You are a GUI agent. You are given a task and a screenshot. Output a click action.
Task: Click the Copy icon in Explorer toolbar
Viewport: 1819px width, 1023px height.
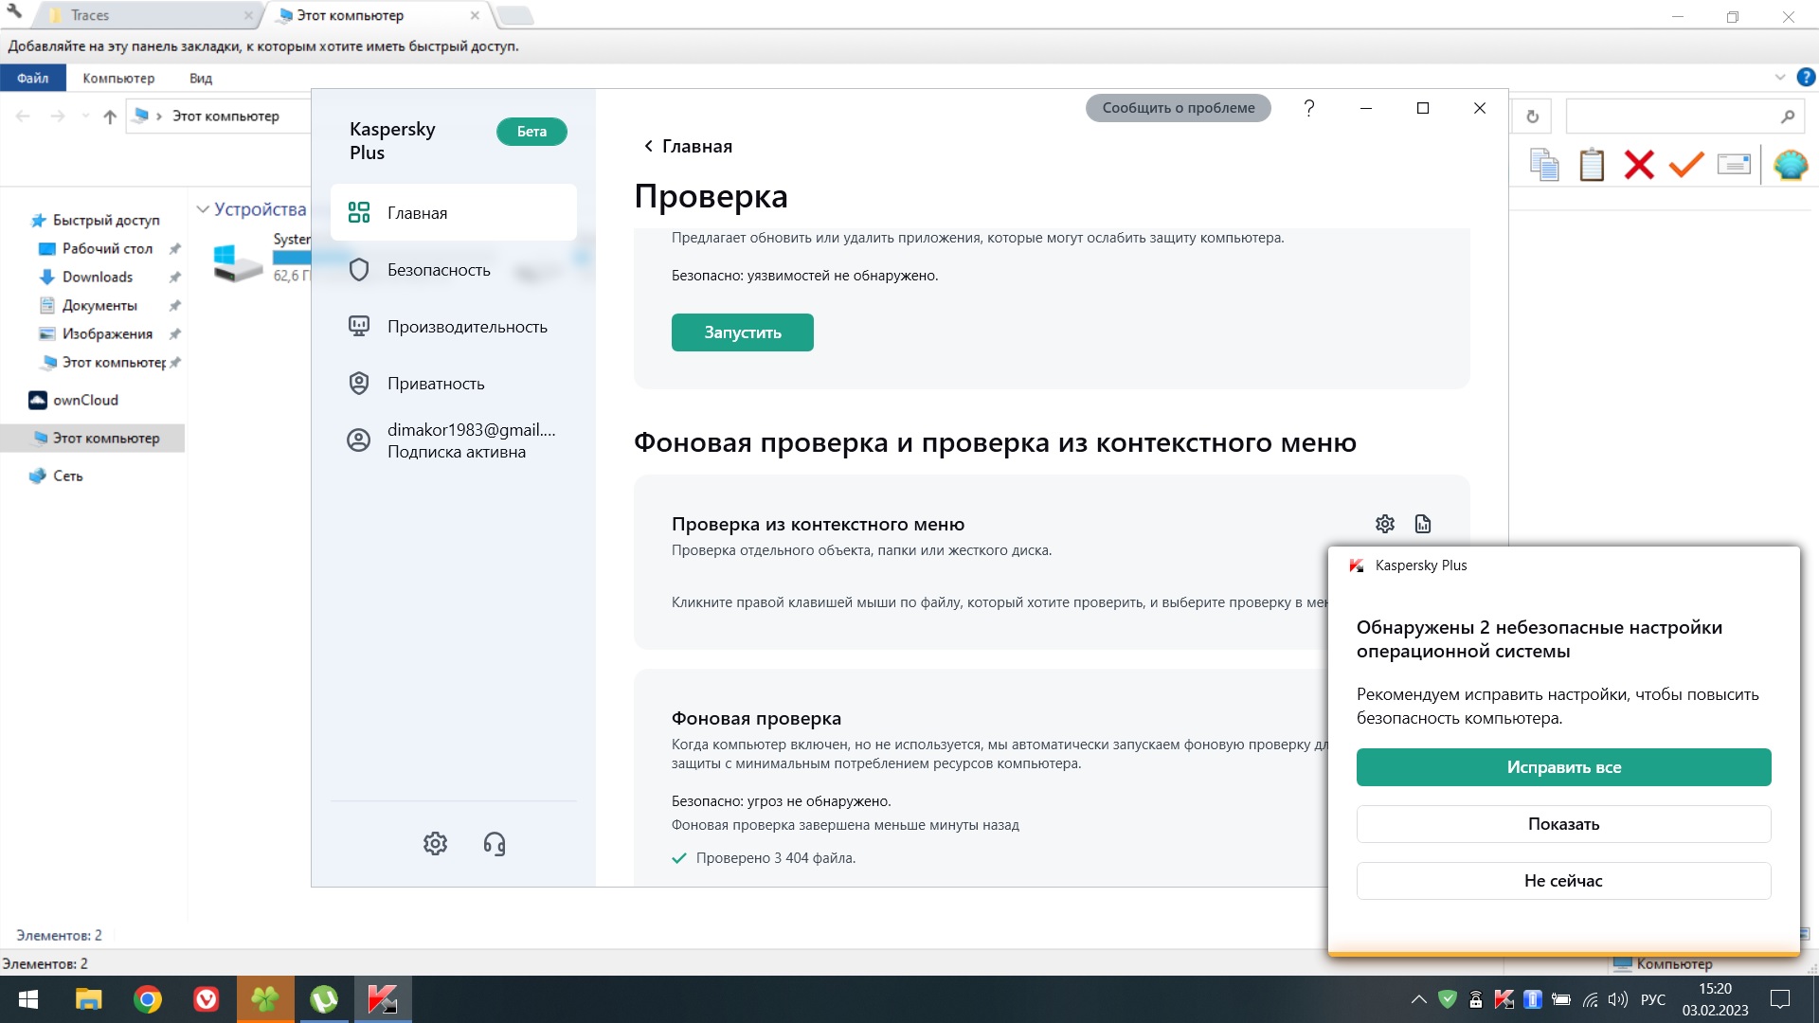1544,164
